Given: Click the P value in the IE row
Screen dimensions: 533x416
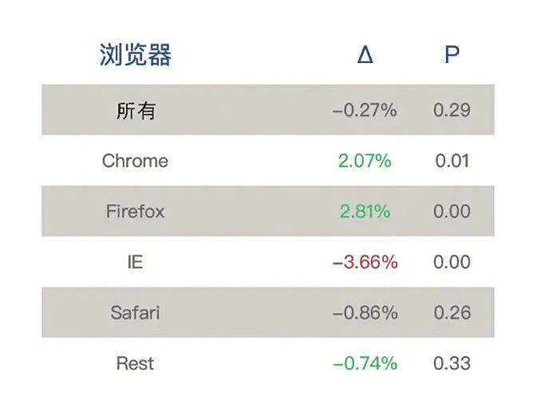Looking at the screenshot, I should click(x=452, y=262).
